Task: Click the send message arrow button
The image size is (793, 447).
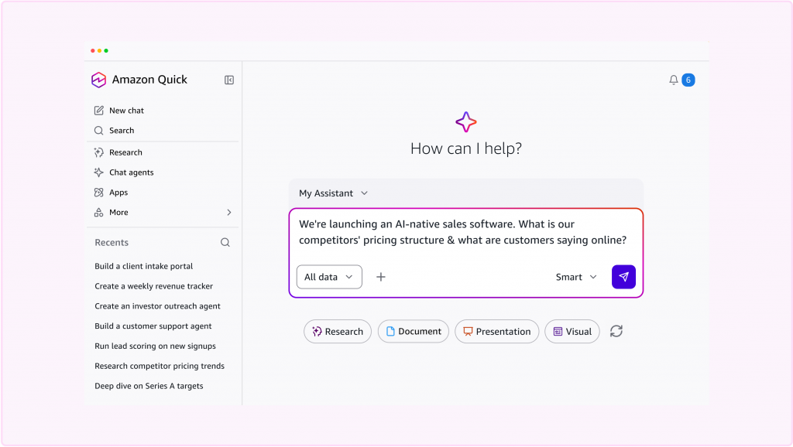Action: tap(623, 277)
